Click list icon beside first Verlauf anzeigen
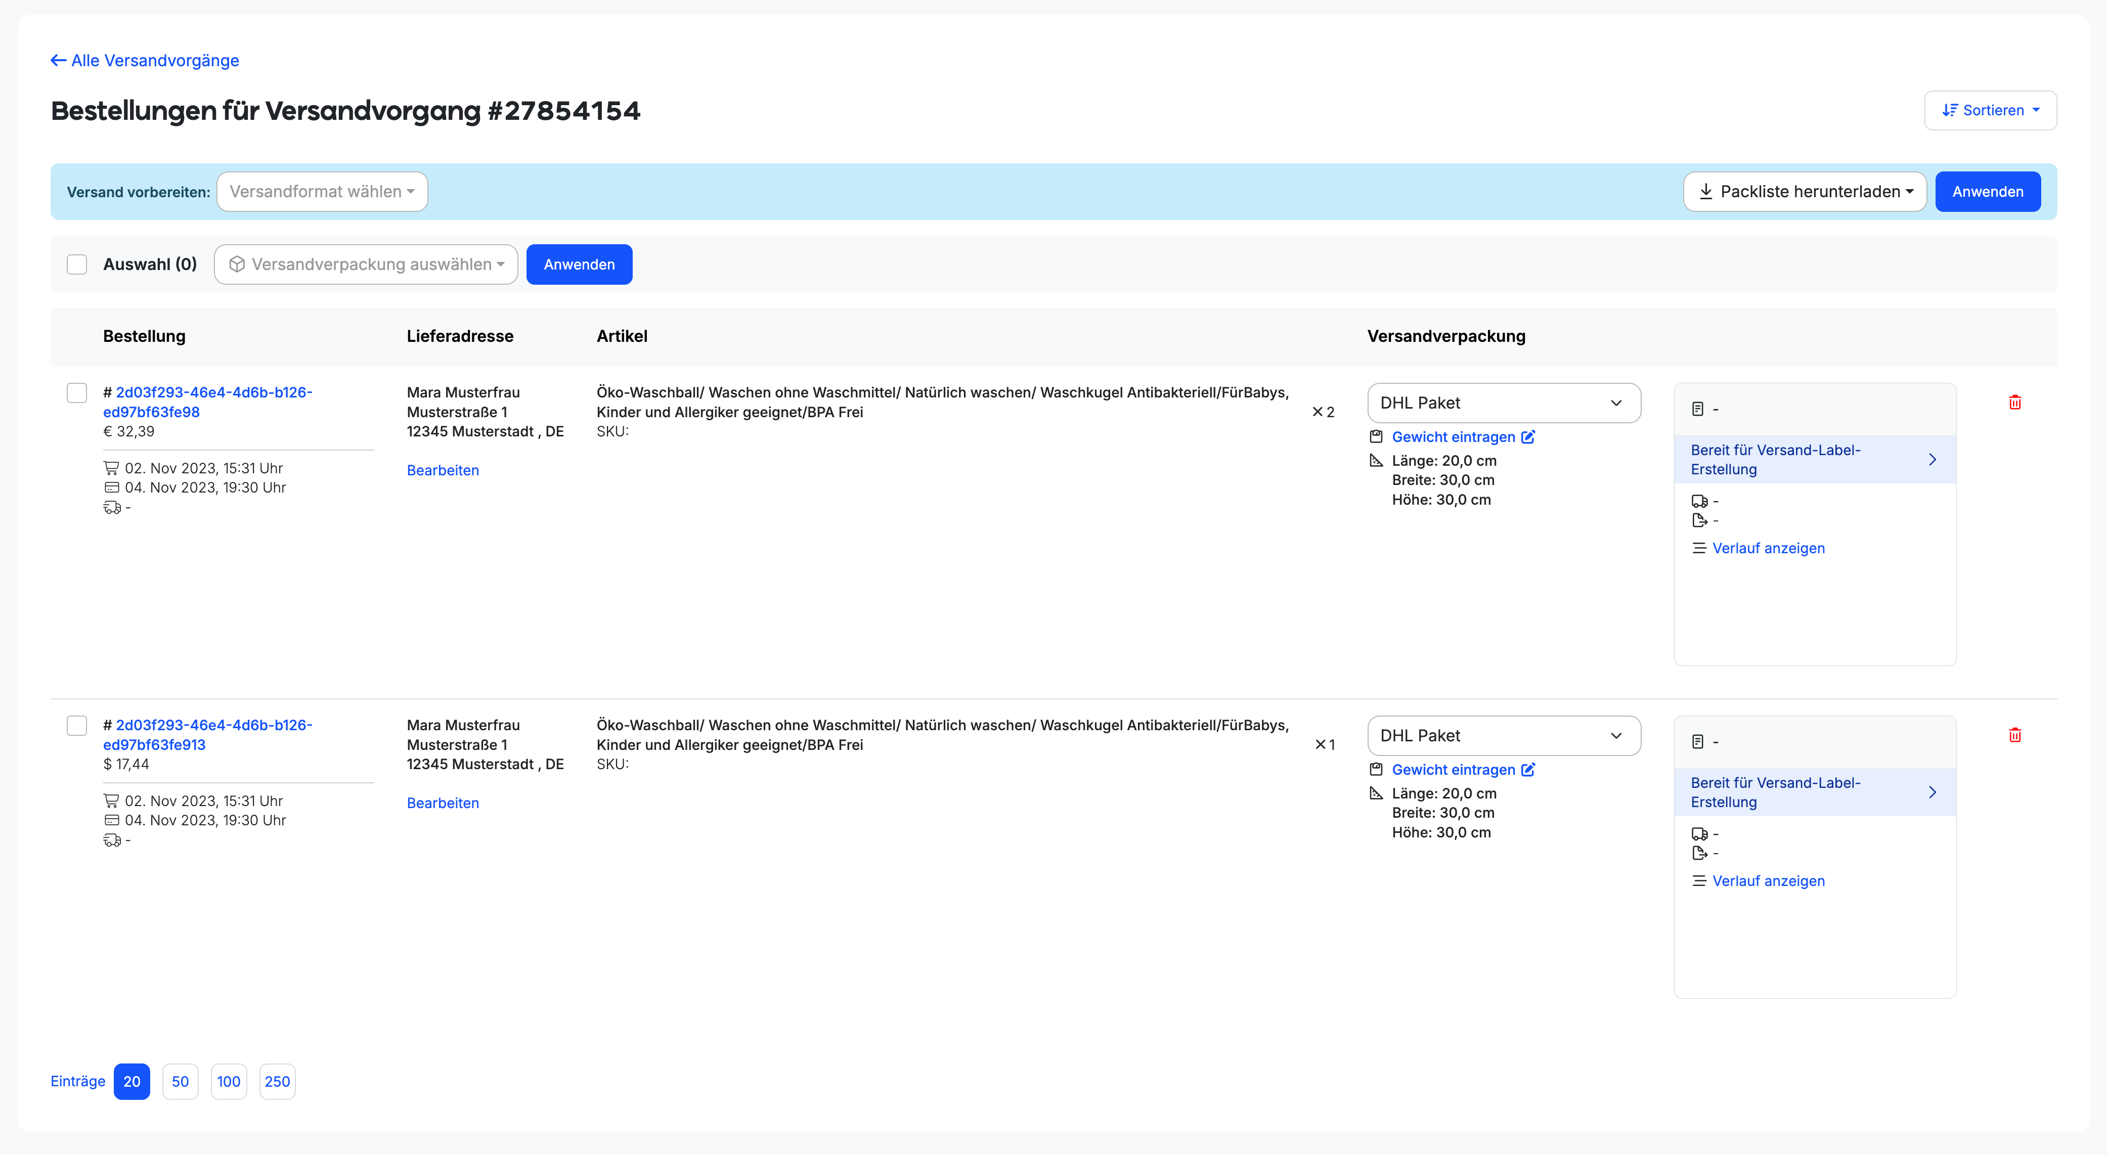 1699,548
